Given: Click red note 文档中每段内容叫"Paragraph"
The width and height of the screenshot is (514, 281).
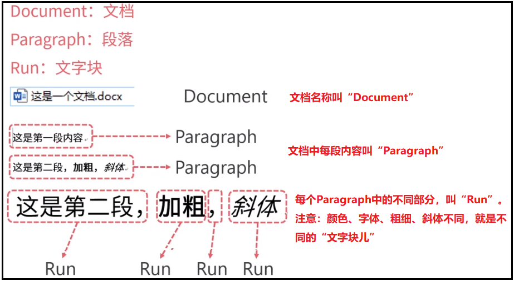Looking at the screenshot, I should [366, 151].
